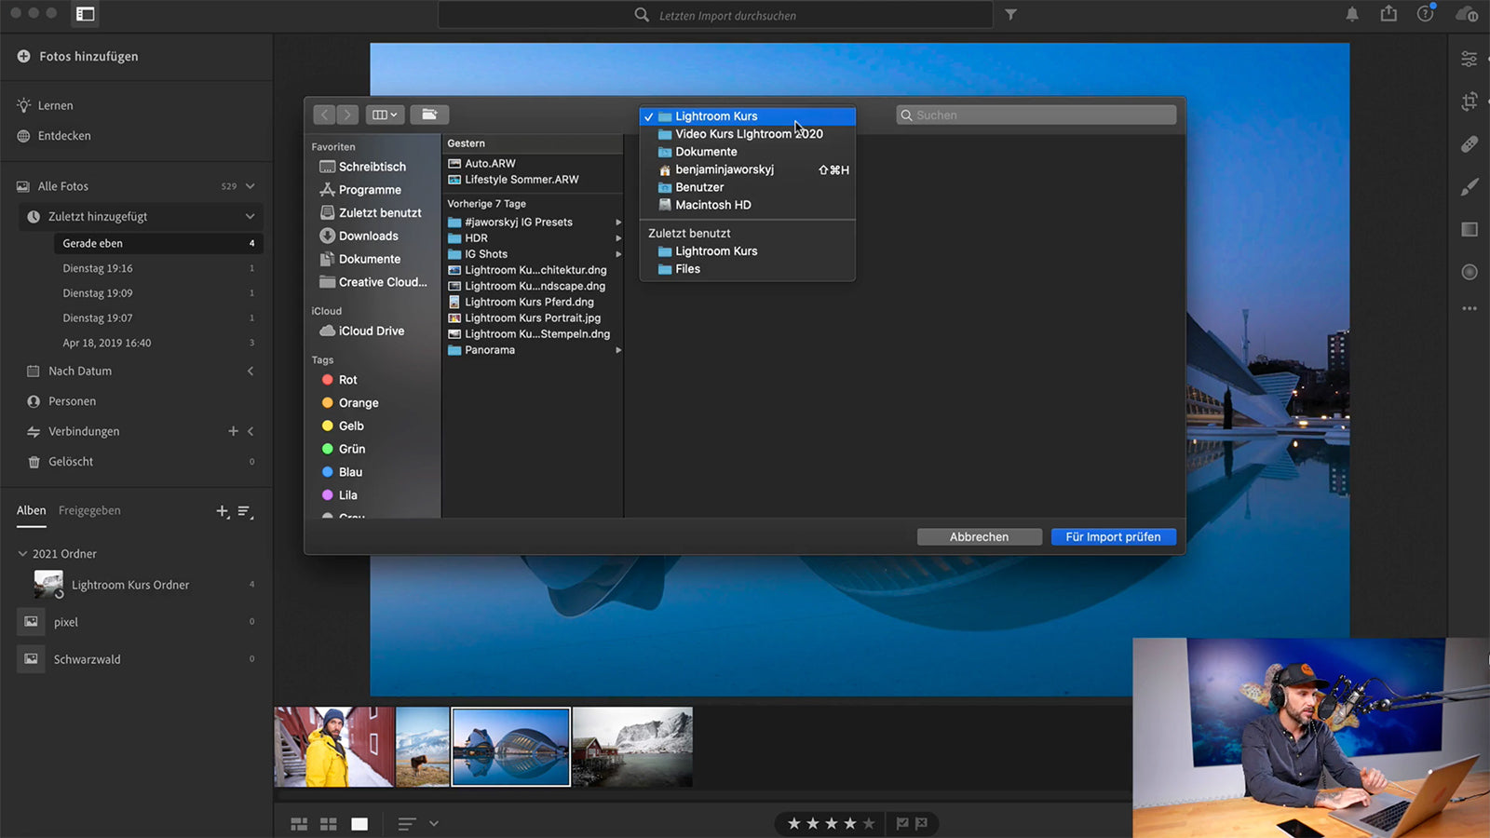This screenshot has width=1490, height=838.
Task: Collapse the 2021 Ordner folder
Action: coord(22,554)
